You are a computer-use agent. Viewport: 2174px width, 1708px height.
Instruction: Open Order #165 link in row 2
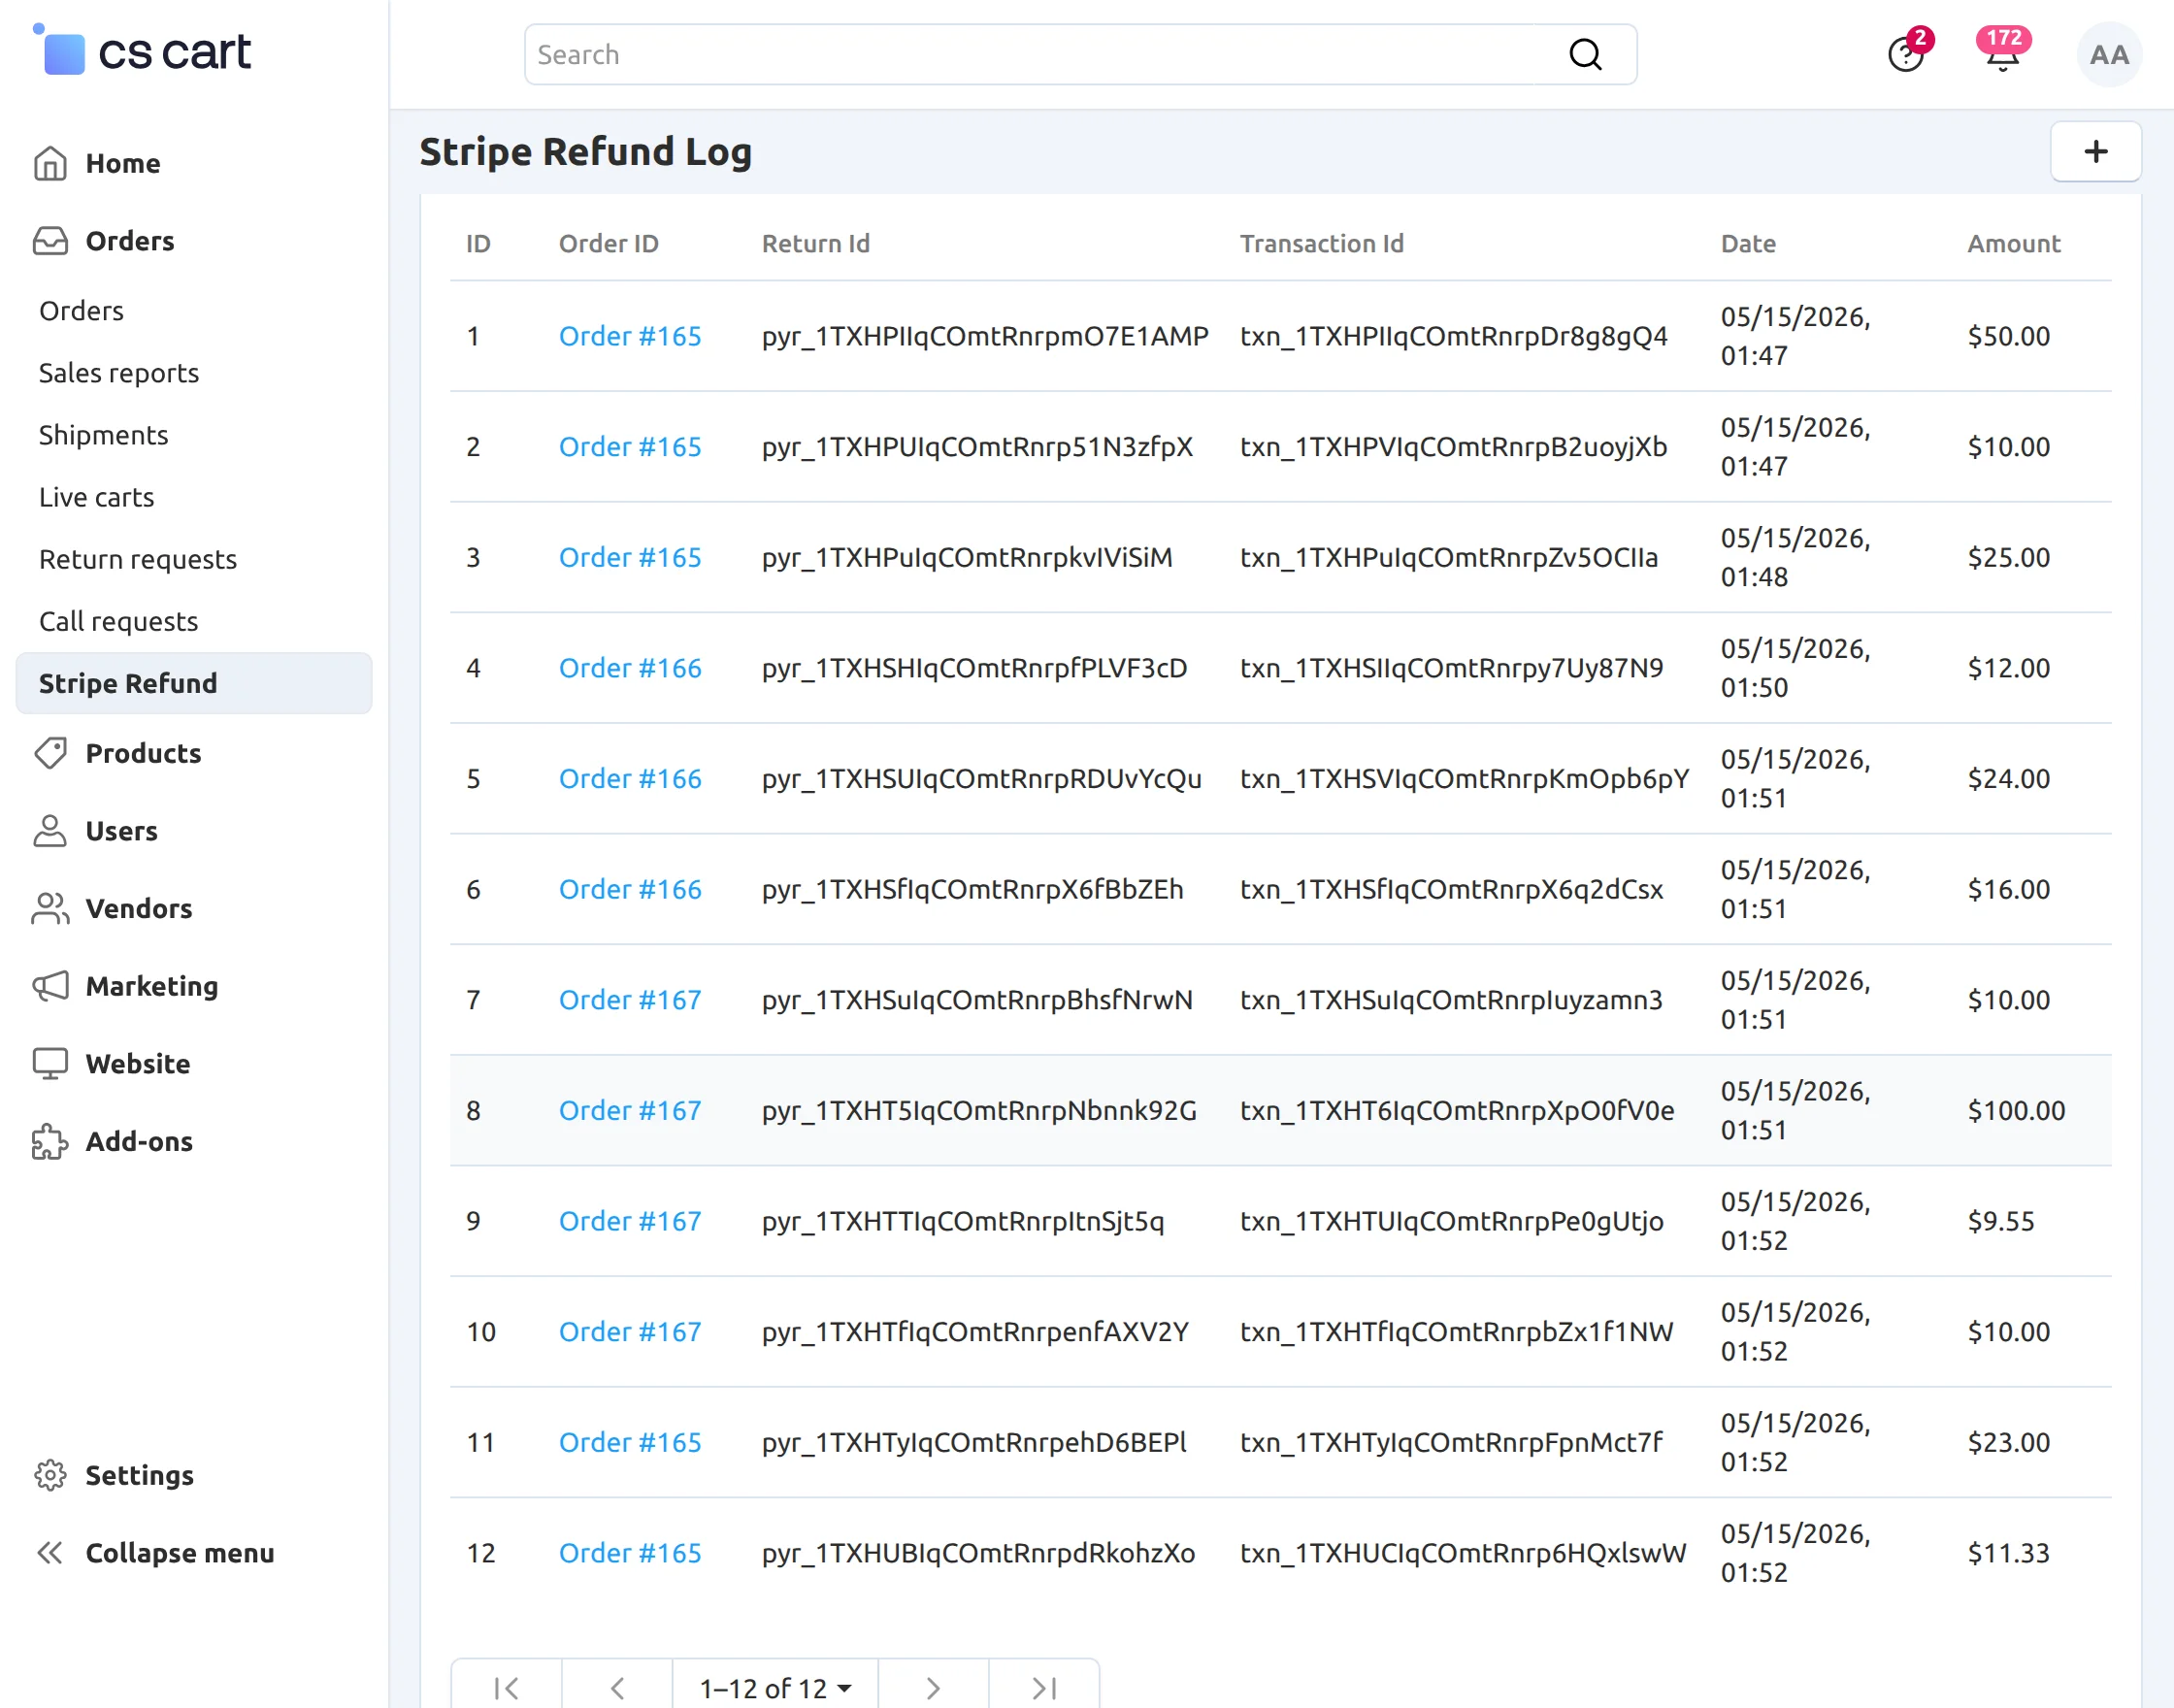click(x=630, y=447)
